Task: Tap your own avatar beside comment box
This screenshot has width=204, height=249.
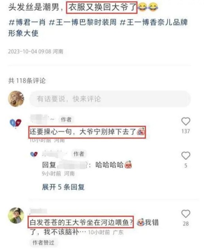Action: click(x=16, y=99)
